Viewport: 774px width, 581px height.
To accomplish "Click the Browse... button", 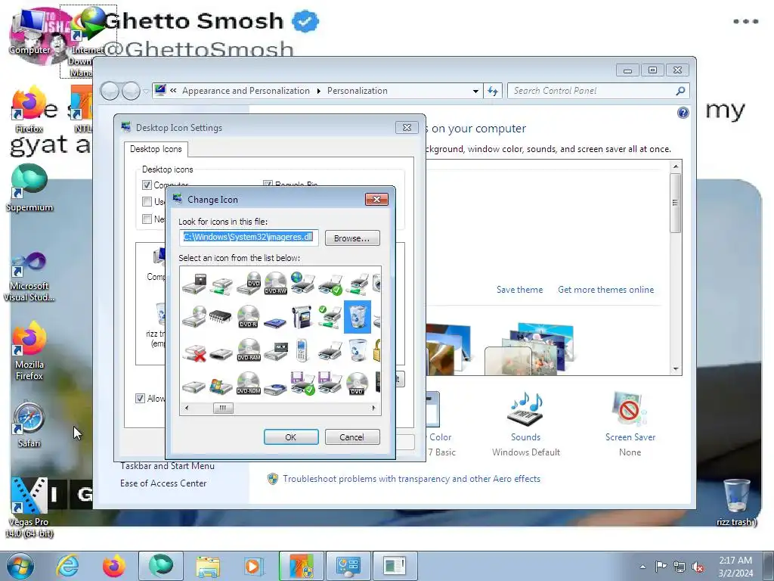I will pos(352,238).
